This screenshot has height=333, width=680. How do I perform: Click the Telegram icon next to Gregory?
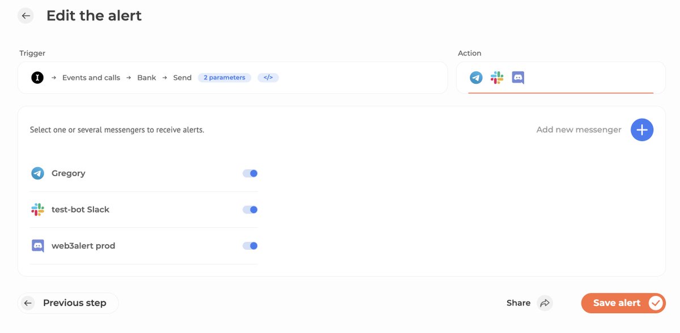pyautogui.click(x=38, y=173)
